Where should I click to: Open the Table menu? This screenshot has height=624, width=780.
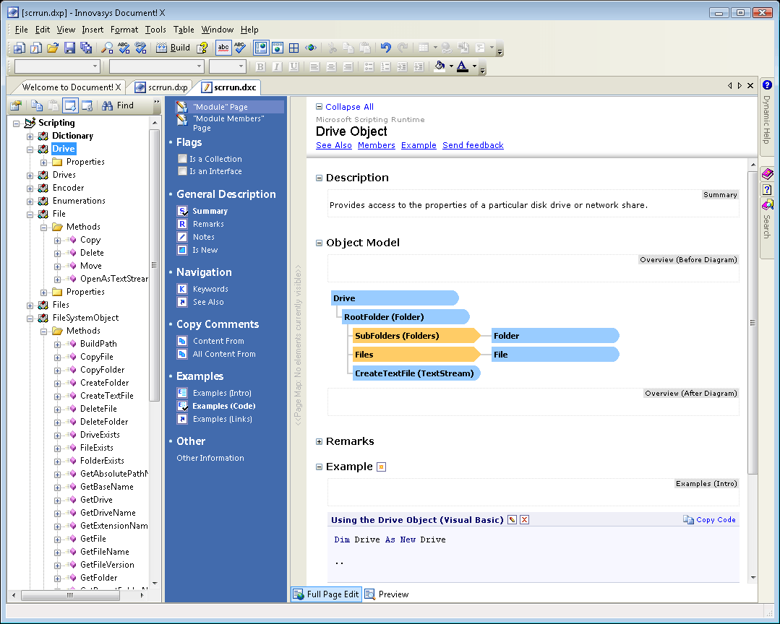(x=183, y=30)
